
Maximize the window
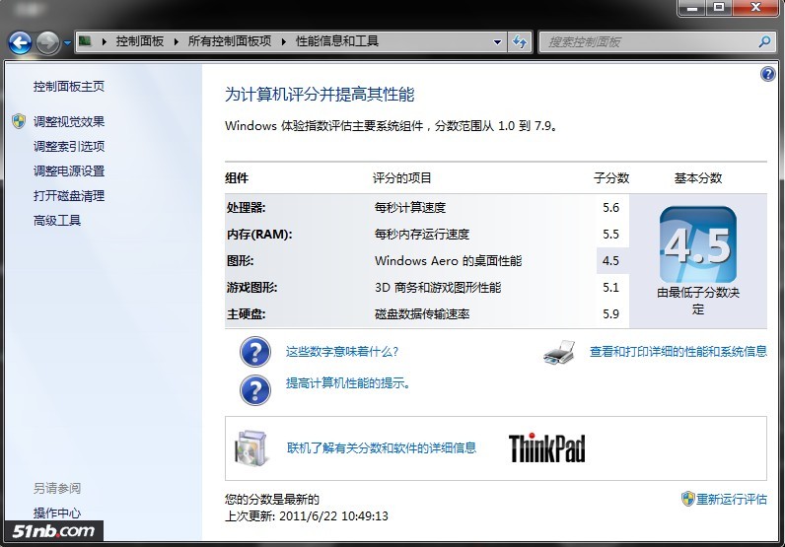coord(719,8)
